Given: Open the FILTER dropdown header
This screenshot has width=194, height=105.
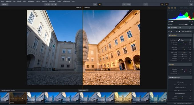Looking at the screenshot, I should coord(171,31).
